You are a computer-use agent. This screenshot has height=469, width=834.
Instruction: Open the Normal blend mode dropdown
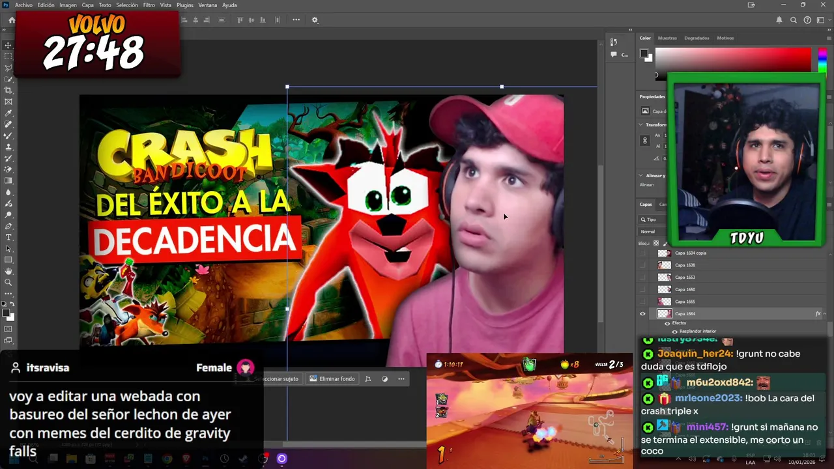654,231
